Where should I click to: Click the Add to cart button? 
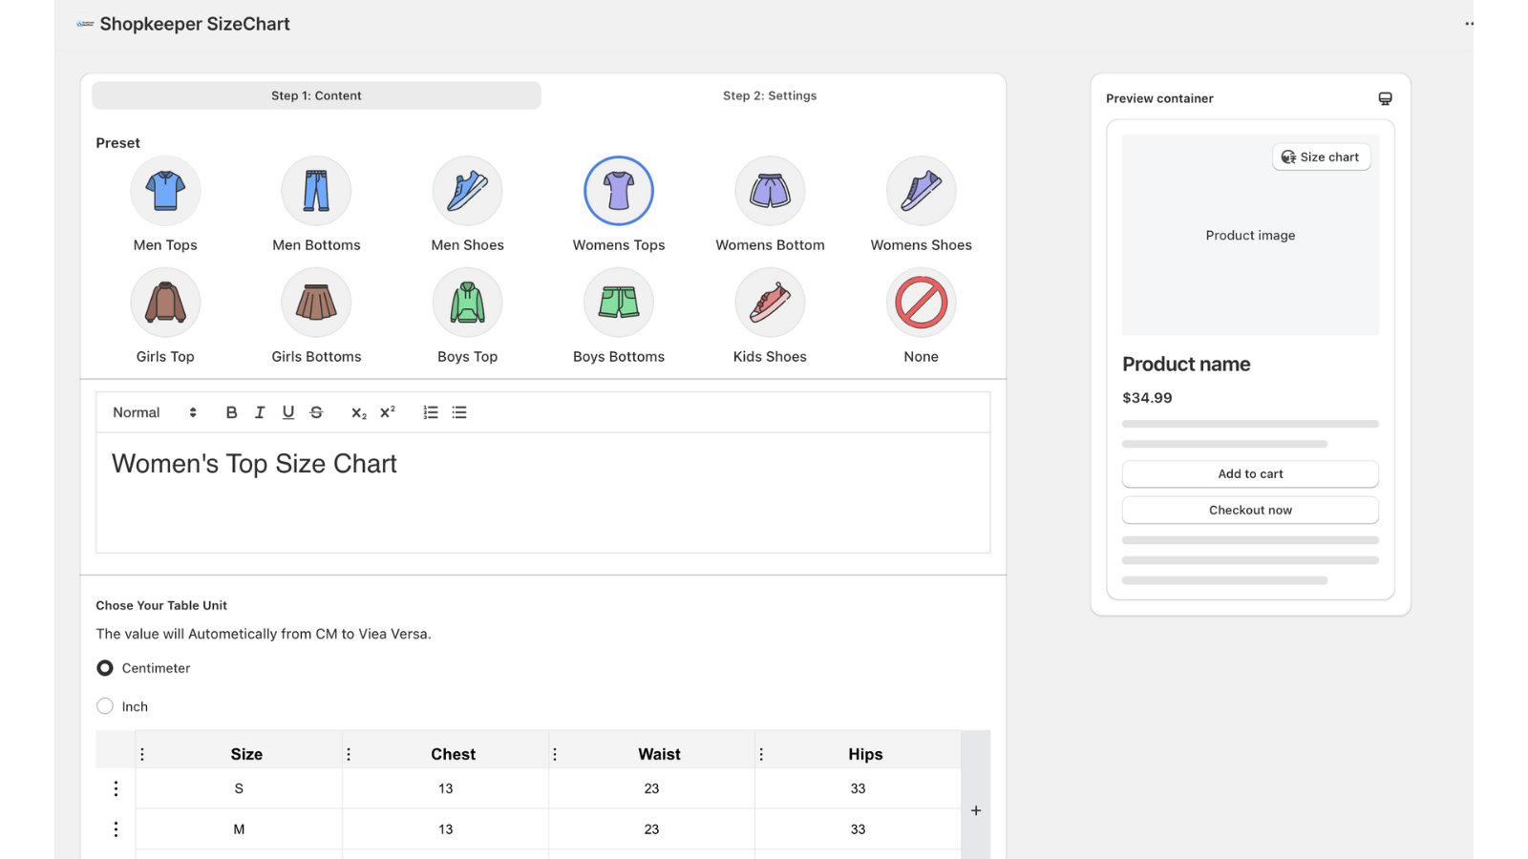1250,474
